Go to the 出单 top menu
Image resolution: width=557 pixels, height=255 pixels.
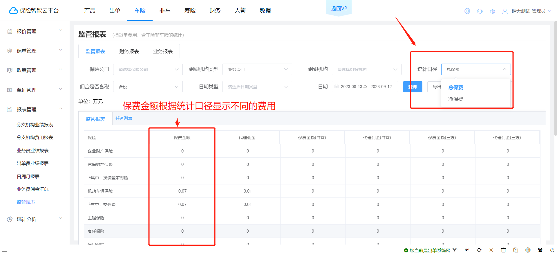[x=115, y=11]
